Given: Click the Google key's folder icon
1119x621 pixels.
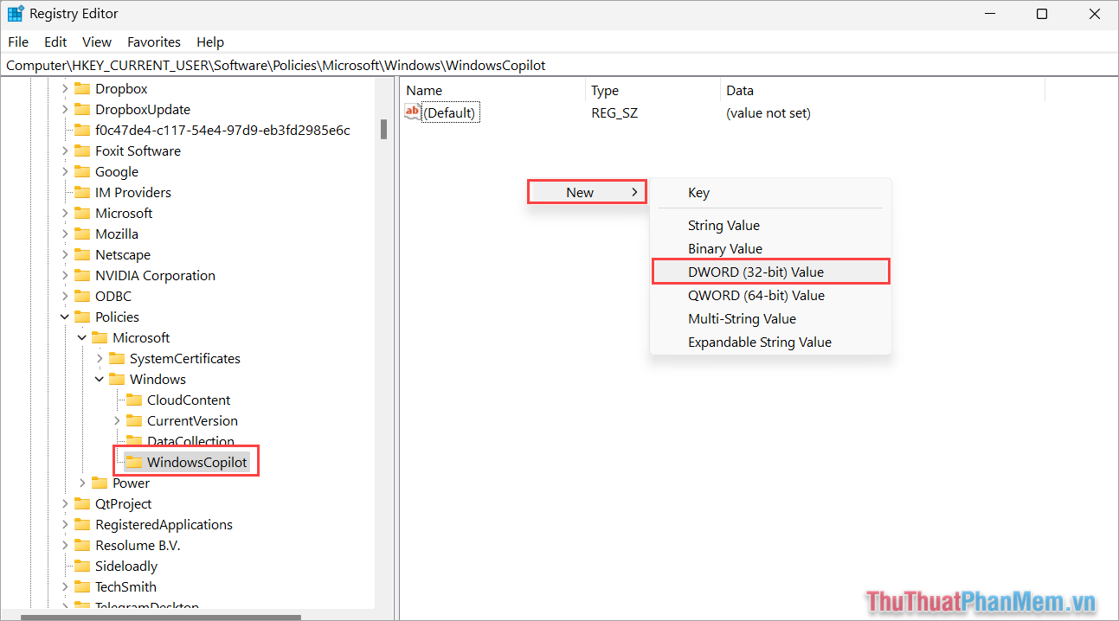Looking at the screenshot, I should pos(82,171).
